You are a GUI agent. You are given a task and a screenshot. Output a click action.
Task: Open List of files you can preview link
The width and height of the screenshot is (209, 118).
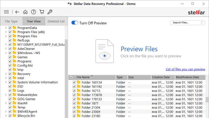(x=185, y=69)
